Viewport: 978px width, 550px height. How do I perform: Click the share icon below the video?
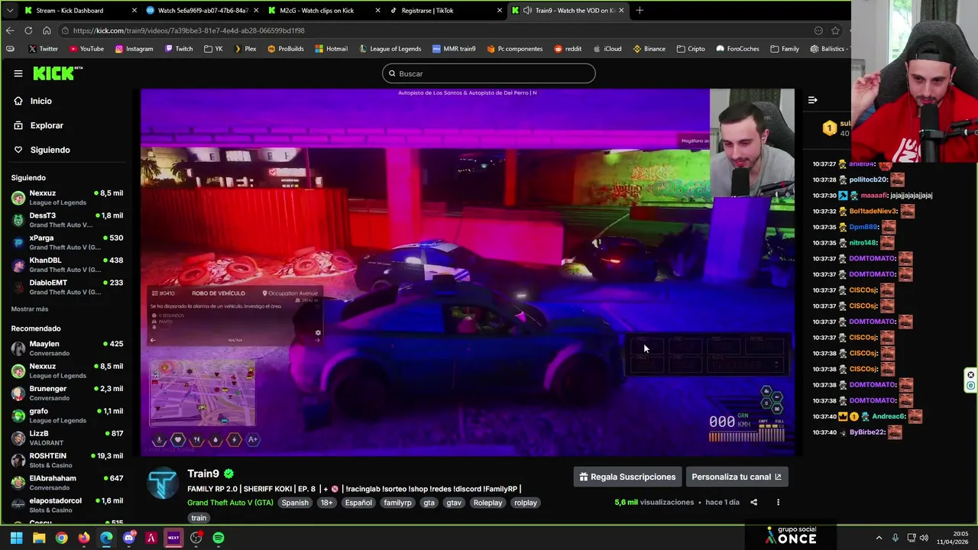coord(753,502)
